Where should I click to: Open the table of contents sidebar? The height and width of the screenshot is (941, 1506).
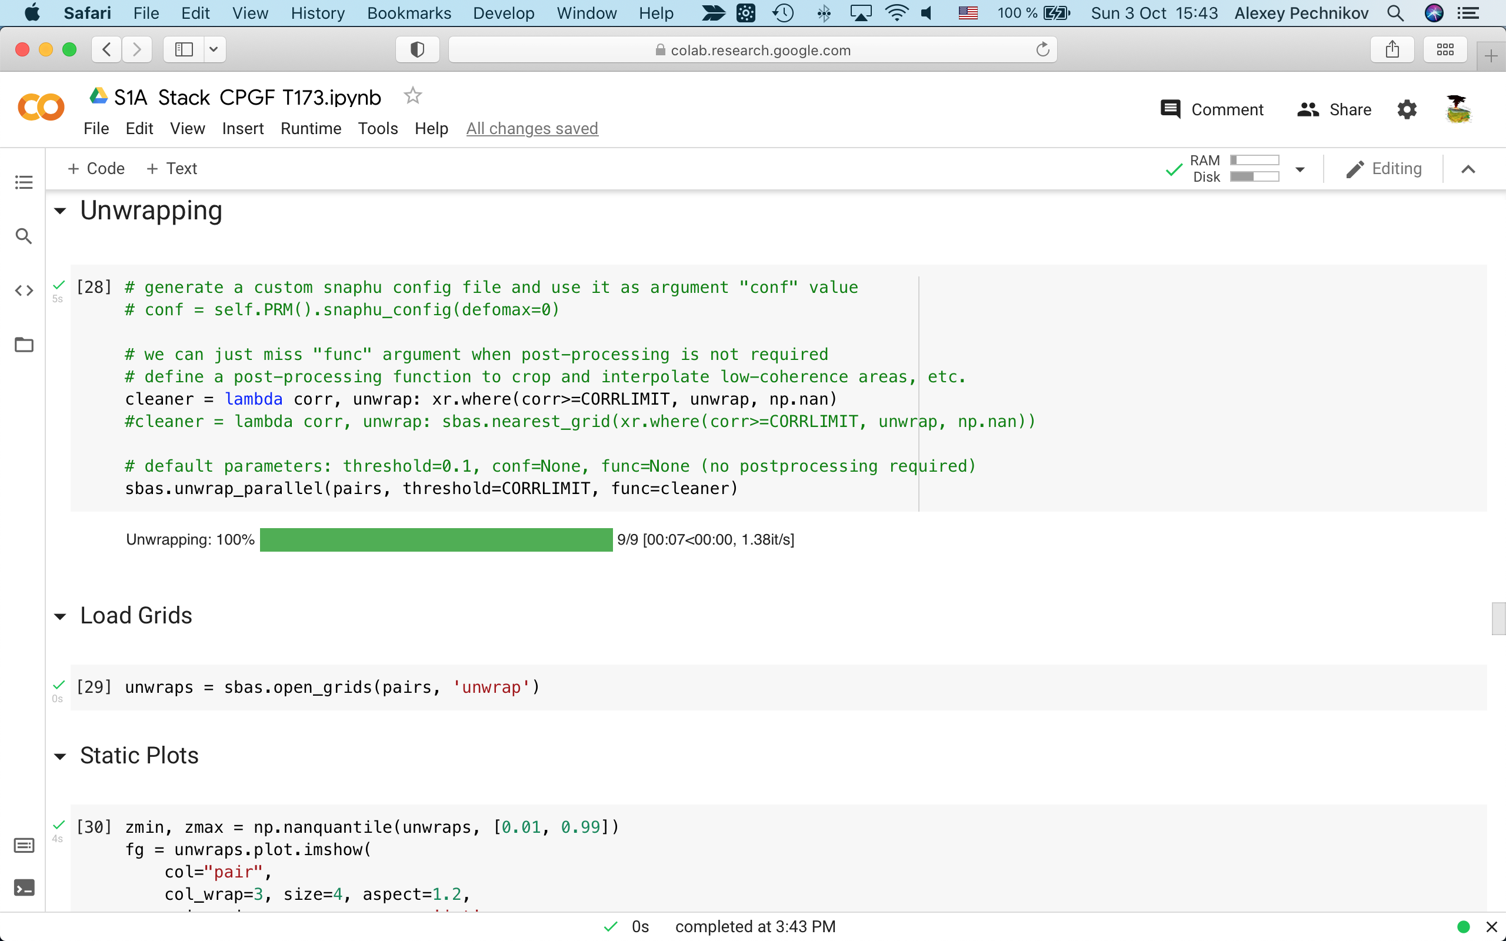tap(24, 182)
